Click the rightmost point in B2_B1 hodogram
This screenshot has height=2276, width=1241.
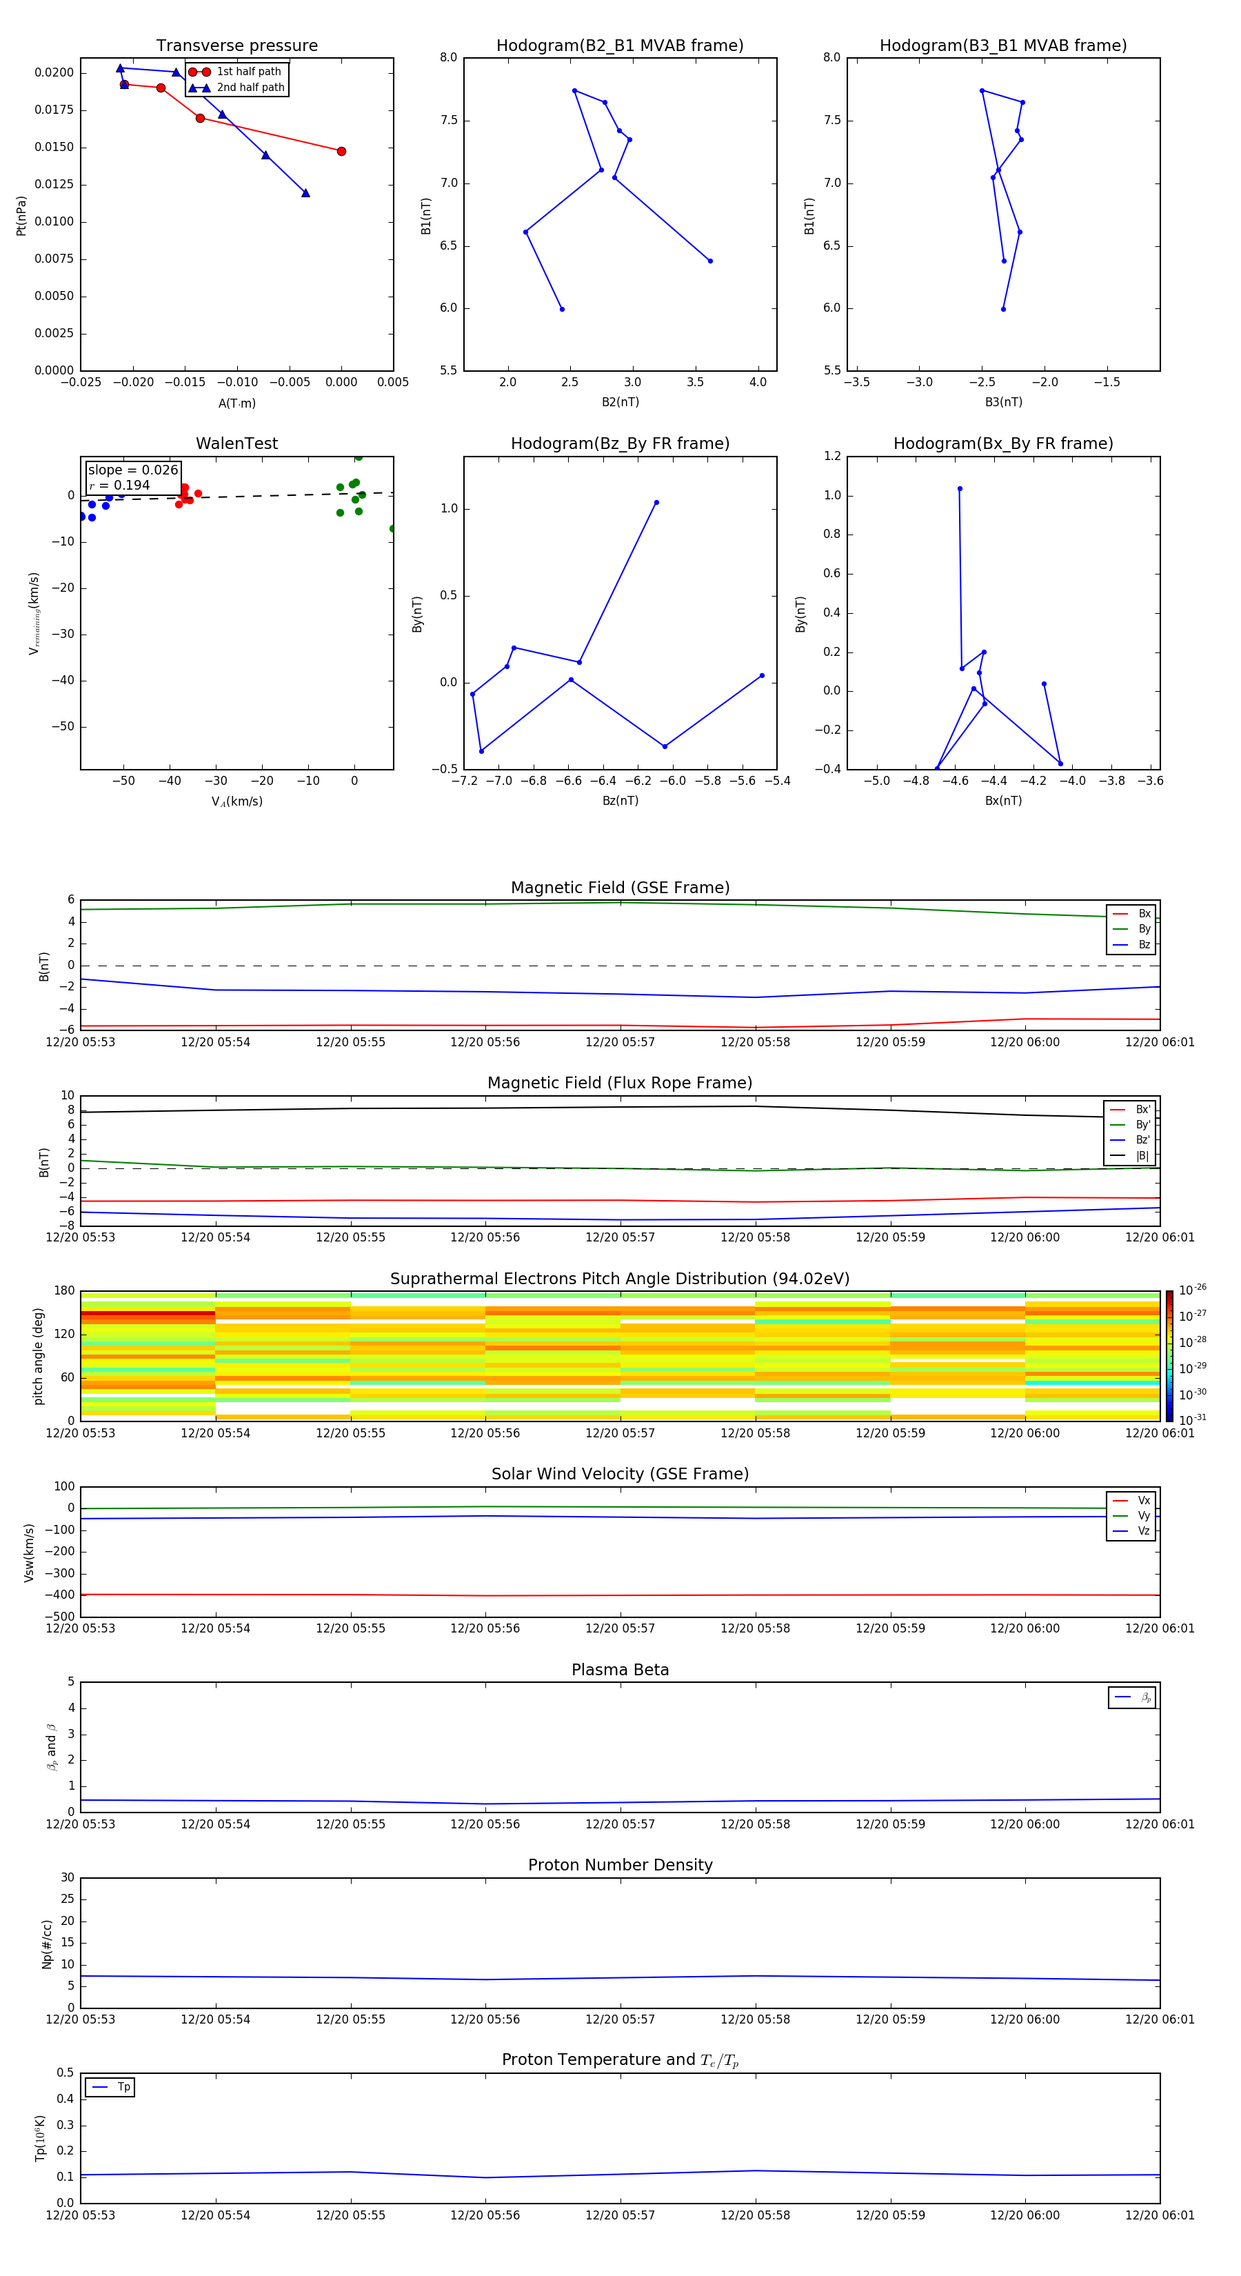pos(710,261)
